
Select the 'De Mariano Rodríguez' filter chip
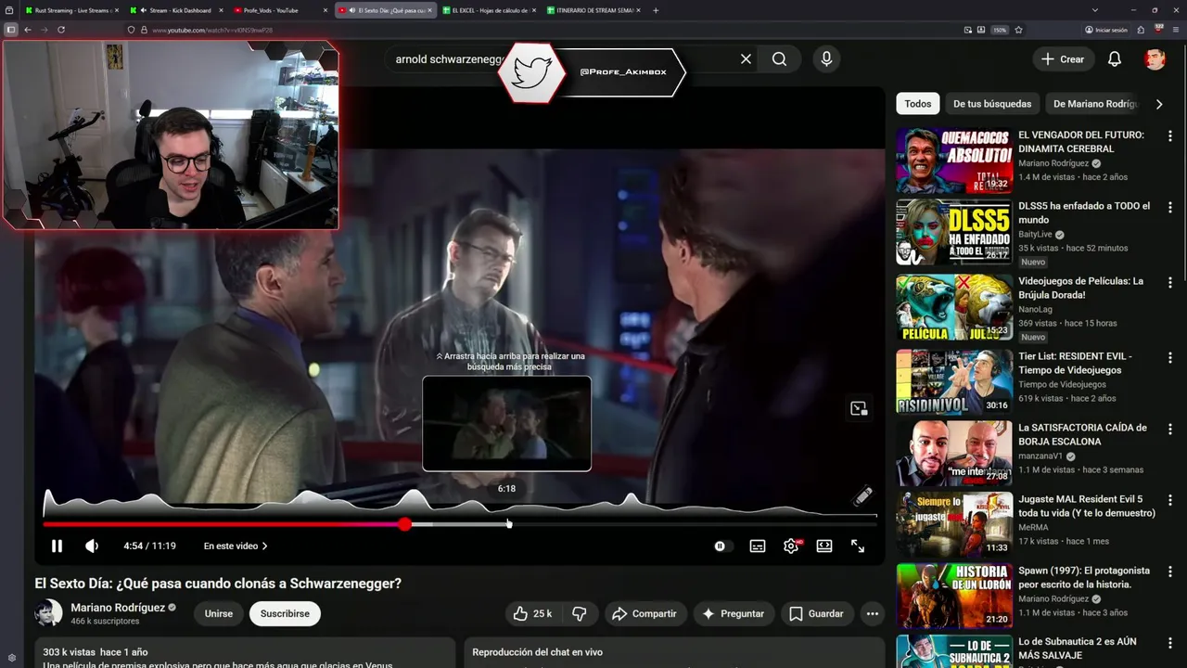pyautogui.click(x=1095, y=104)
